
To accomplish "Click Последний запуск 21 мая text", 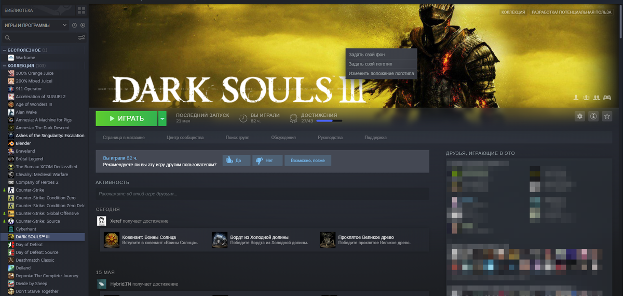I will (202, 118).
